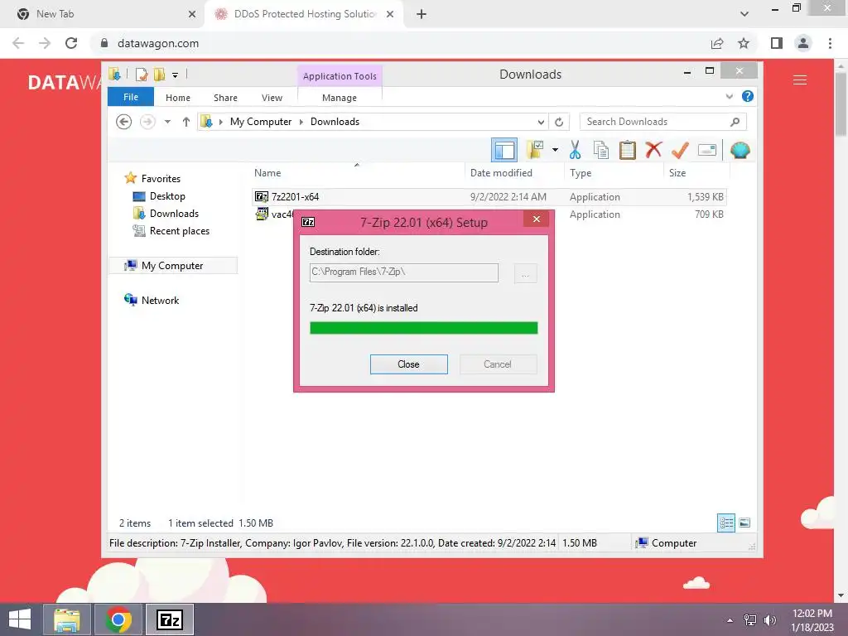The height and width of the screenshot is (636, 848).
Task: Open the folder options dropdown arrow
Action: pos(555,150)
